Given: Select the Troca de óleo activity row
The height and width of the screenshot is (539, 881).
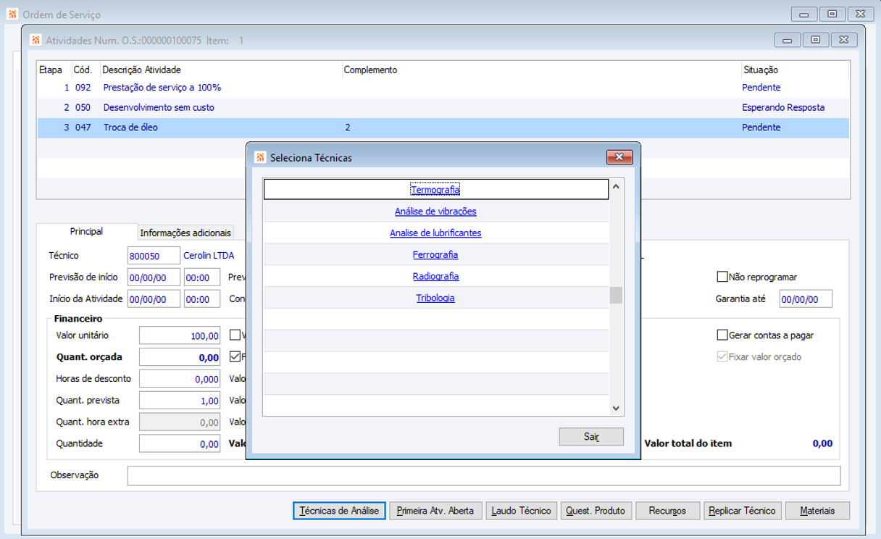Looking at the screenshot, I should click(443, 128).
